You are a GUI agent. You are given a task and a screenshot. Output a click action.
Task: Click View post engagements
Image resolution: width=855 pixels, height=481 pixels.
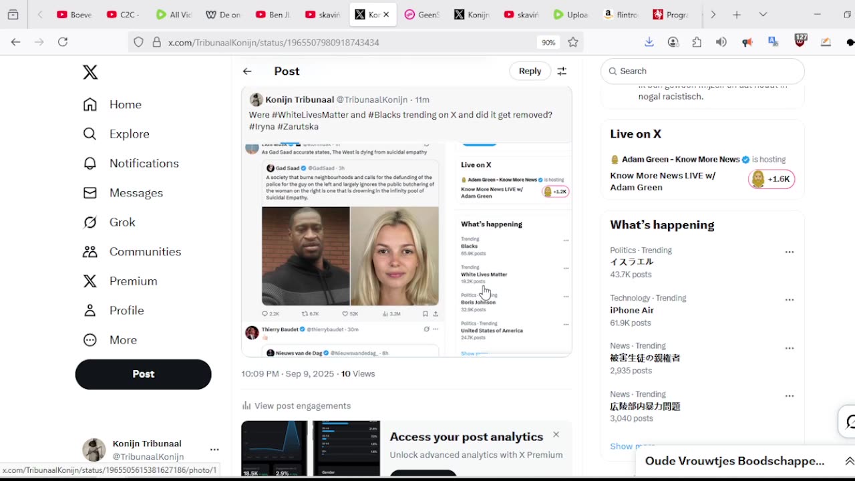tap(296, 406)
